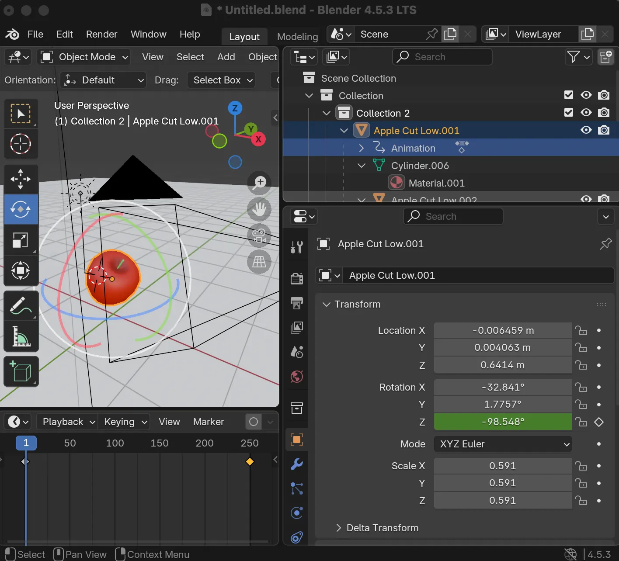Open the Render menu
Viewport: 619px width, 561px height.
tap(101, 34)
